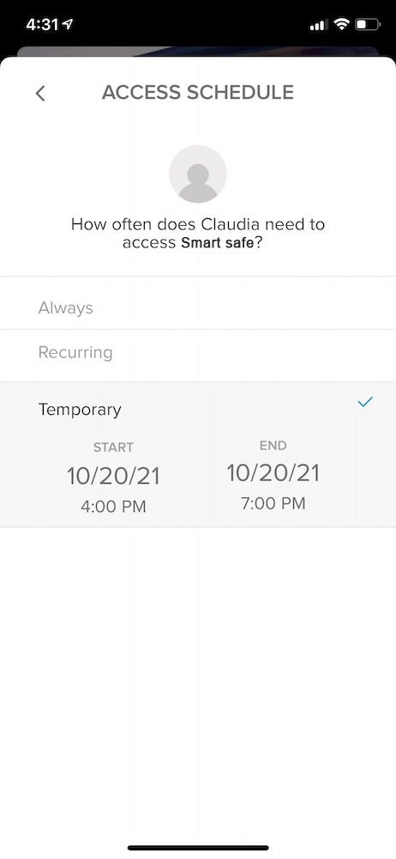Tap Claudia's profile avatar placeholder
The height and width of the screenshot is (859, 396).
point(198,174)
